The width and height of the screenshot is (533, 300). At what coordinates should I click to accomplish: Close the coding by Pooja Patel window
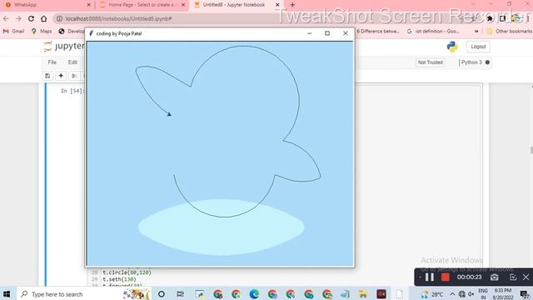coord(346,33)
